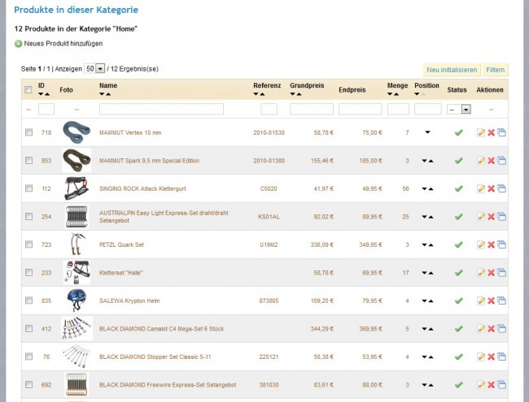Sort by Menge ascending arrow

(396, 94)
